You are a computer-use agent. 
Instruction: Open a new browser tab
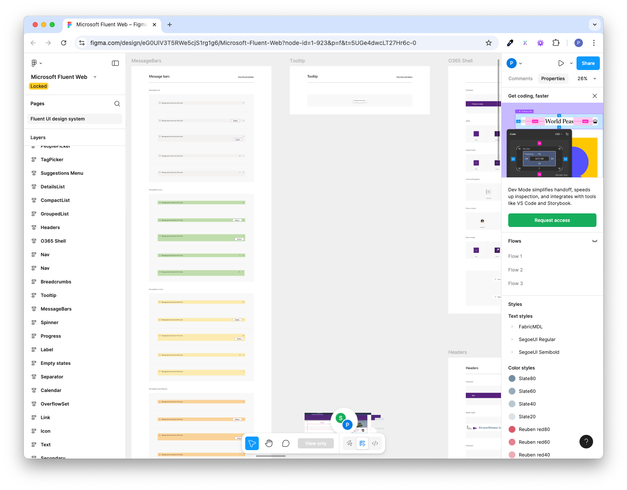170,25
